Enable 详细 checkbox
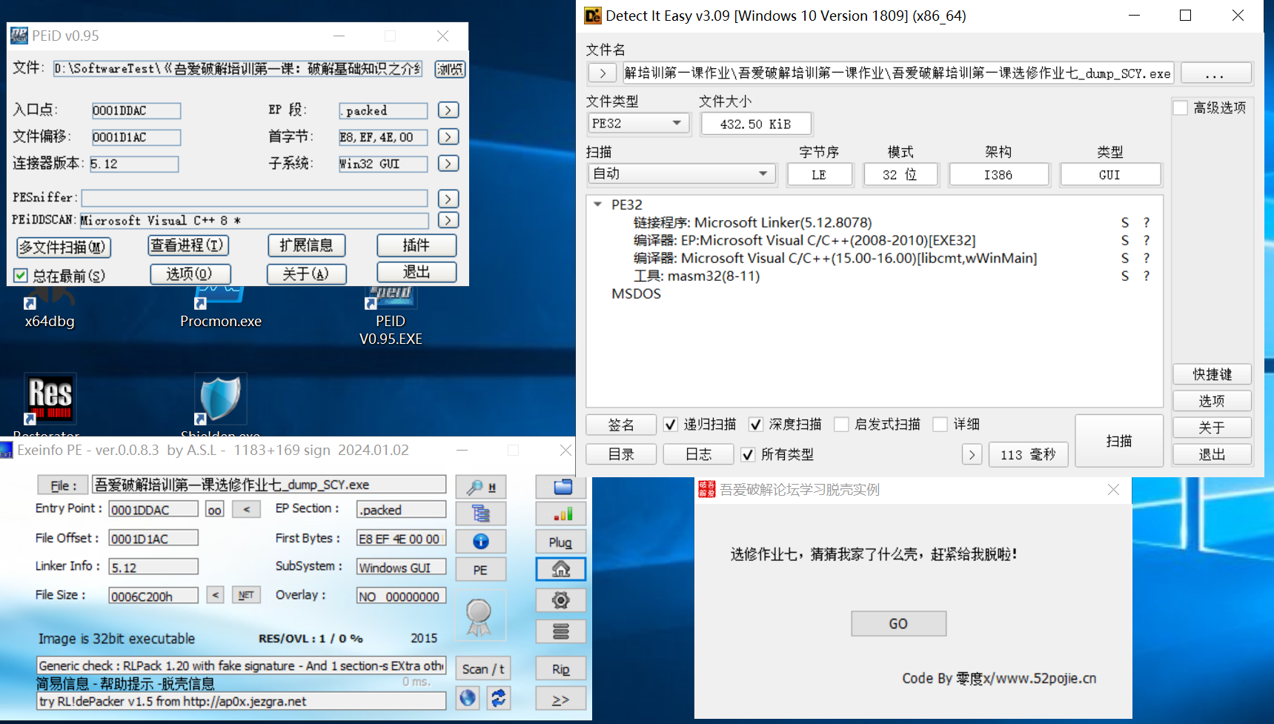The image size is (1274, 724). pyautogui.click(x=940, y=424)
